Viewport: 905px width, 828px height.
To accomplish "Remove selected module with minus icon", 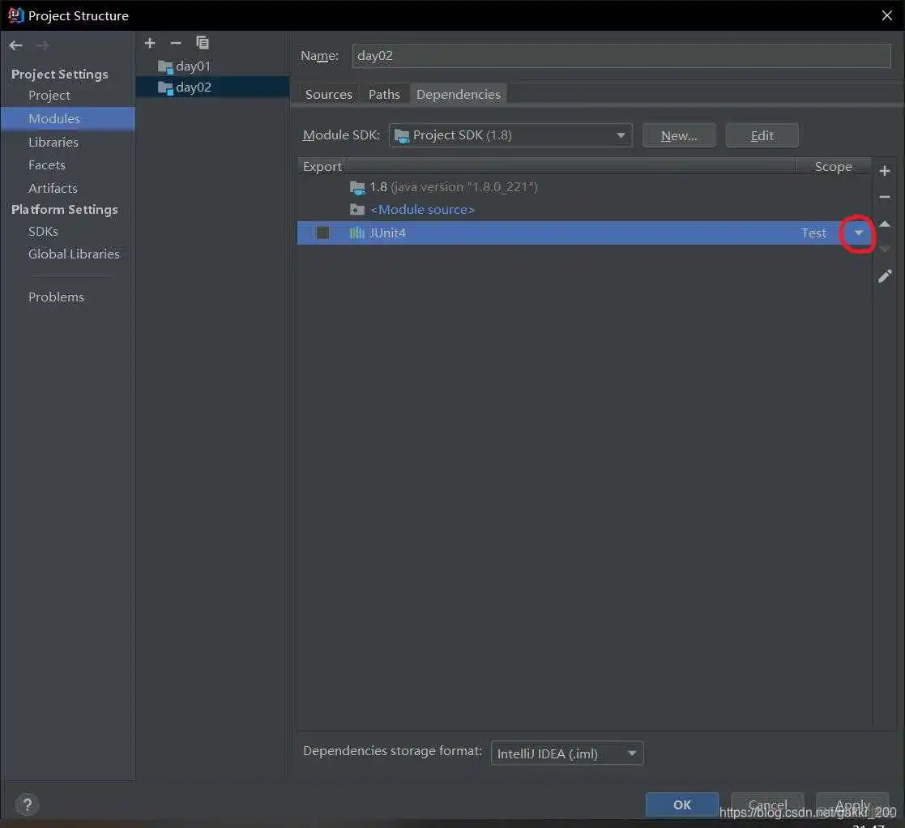I will pos(176,43).
